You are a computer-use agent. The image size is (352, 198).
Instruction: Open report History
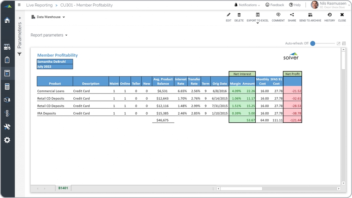(x=329, y=15)
